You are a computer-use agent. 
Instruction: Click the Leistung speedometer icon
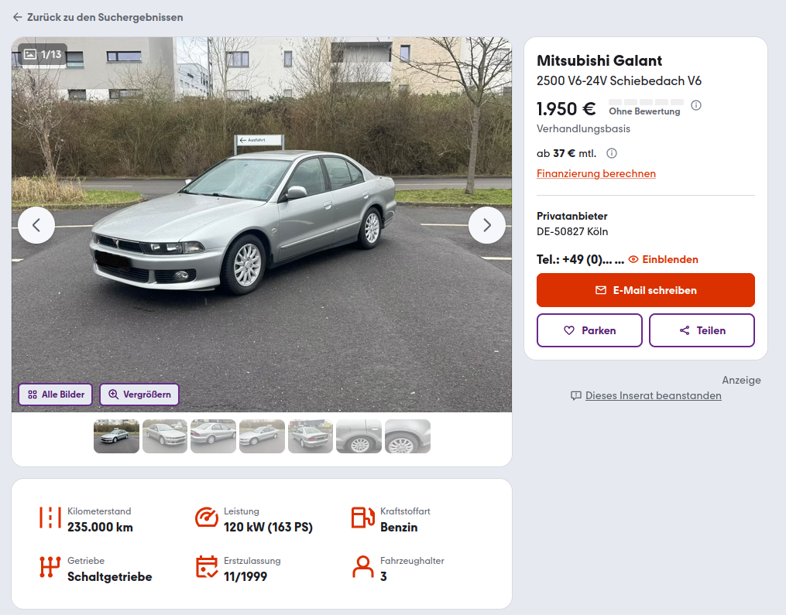[207, 518]
